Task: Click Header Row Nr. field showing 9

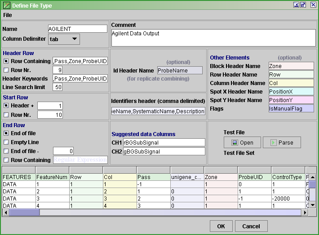Action: pos(58,70)
